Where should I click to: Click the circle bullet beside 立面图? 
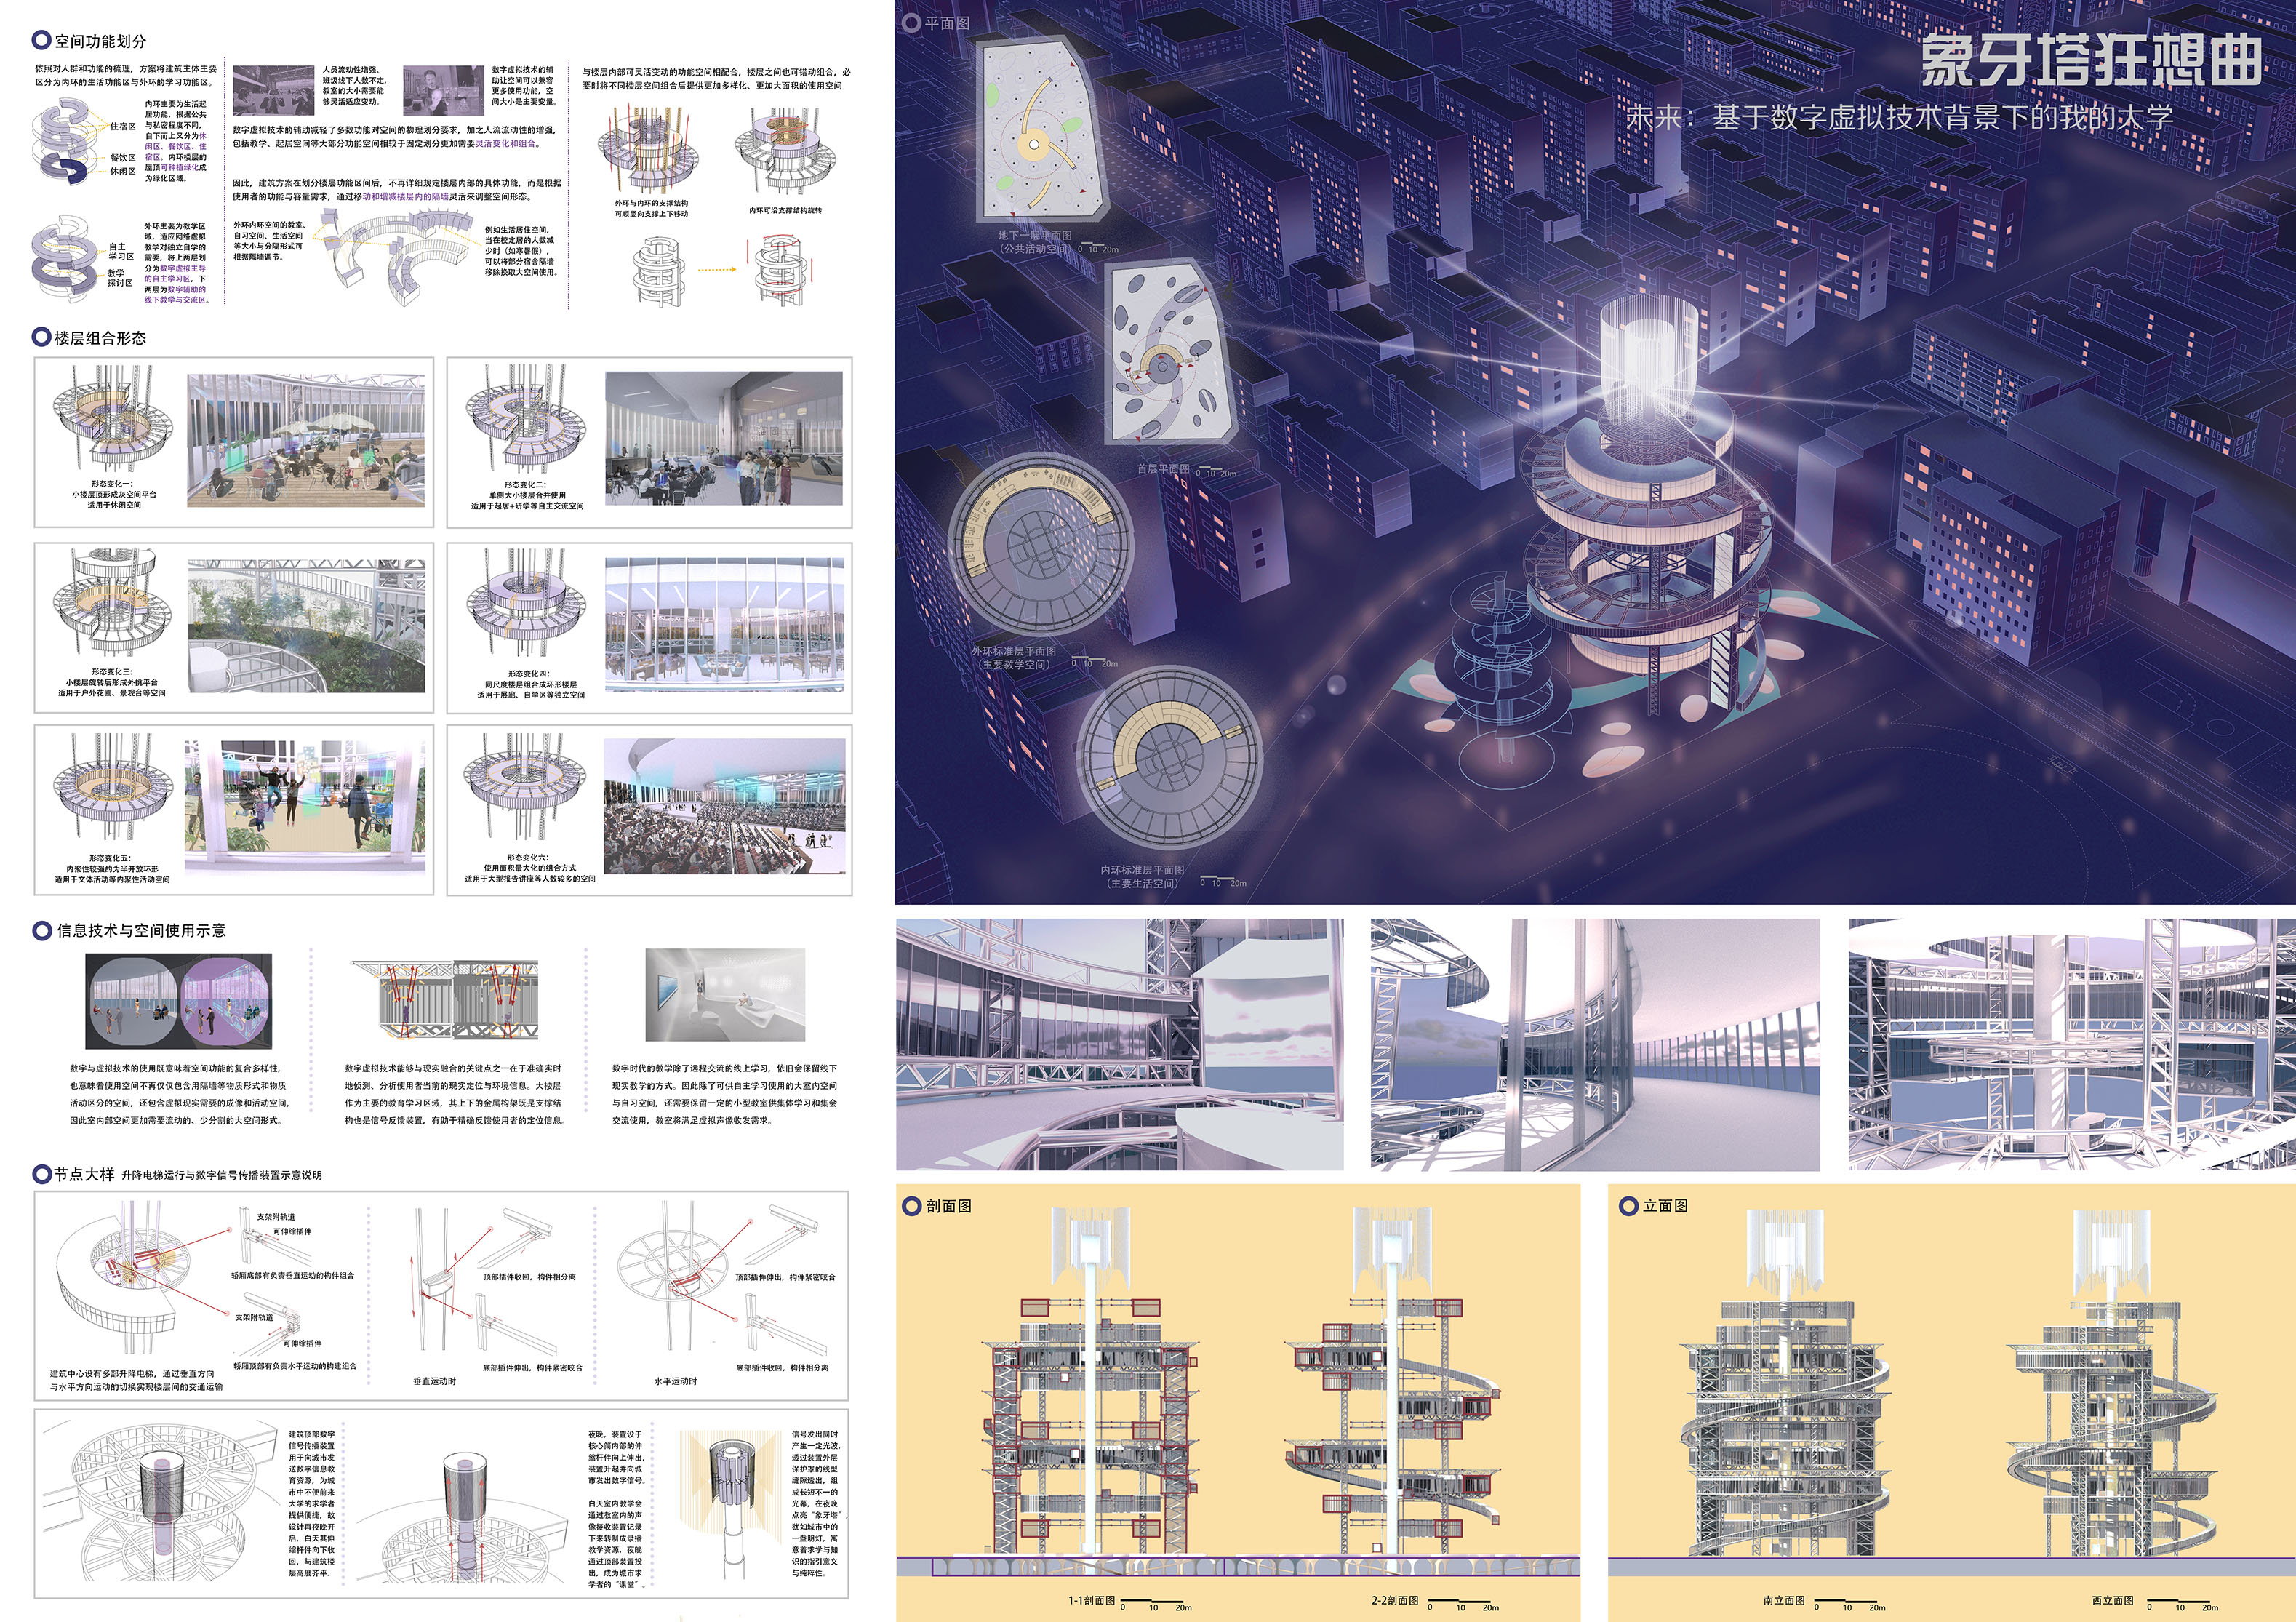[1628, 1206]
